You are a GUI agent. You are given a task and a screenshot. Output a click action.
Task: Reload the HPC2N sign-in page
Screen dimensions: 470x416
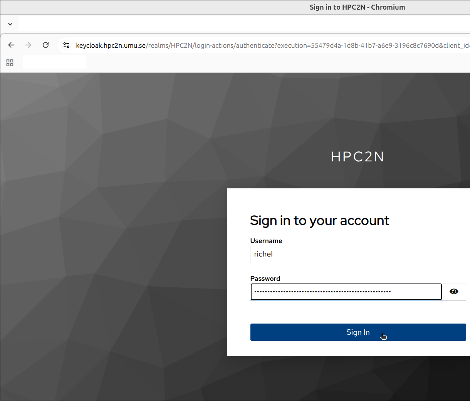45,45
